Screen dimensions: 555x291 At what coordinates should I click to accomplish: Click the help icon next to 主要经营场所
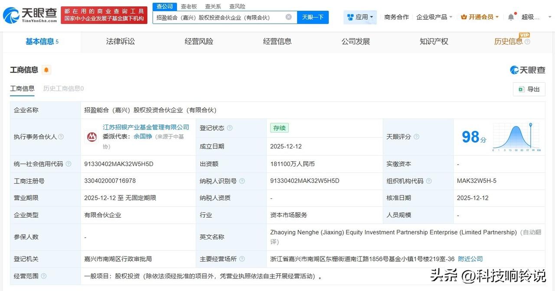pos(242,259)
